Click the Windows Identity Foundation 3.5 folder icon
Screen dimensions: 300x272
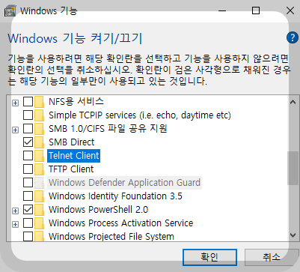tap(39, 196)
